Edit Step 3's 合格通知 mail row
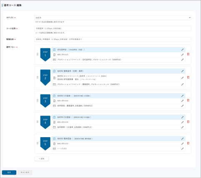This screenshot has width=201, height=178. pyautogui.click(x=182, y=106)
